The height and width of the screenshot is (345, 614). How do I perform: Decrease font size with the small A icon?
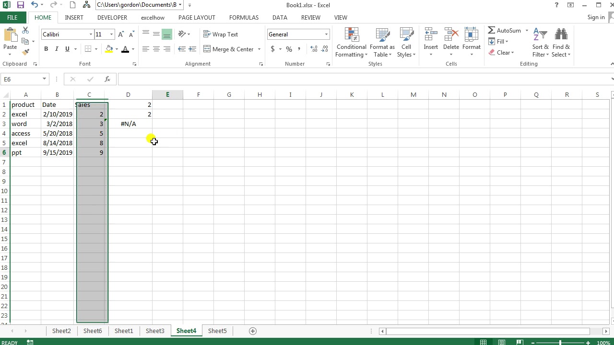tap(131, 34)
